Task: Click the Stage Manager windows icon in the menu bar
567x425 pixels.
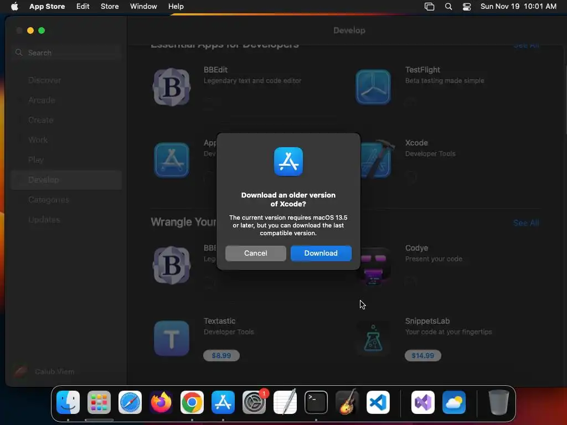Action: [x=429, y=7]
